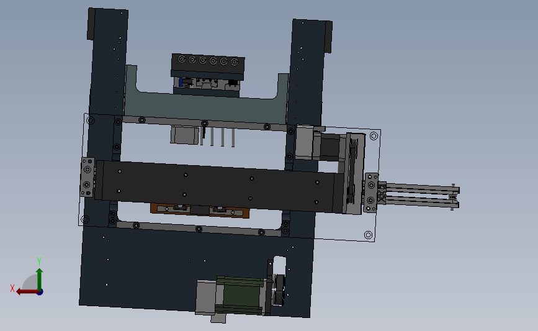
Task: Select the bearing bracket next to the guide rods
Action: click(371, 193)
